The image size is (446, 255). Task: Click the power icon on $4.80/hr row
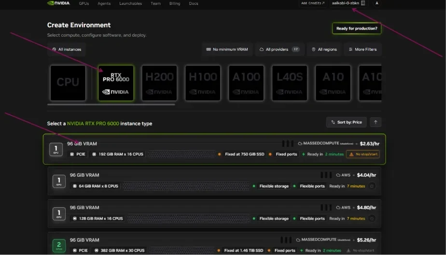pyautogui.click(x=372, y=219)
